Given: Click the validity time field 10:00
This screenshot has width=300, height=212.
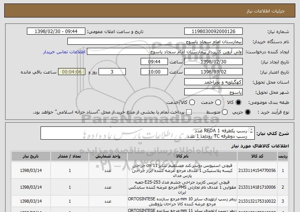Looking at the screenshot, I should tap(154, 72).
